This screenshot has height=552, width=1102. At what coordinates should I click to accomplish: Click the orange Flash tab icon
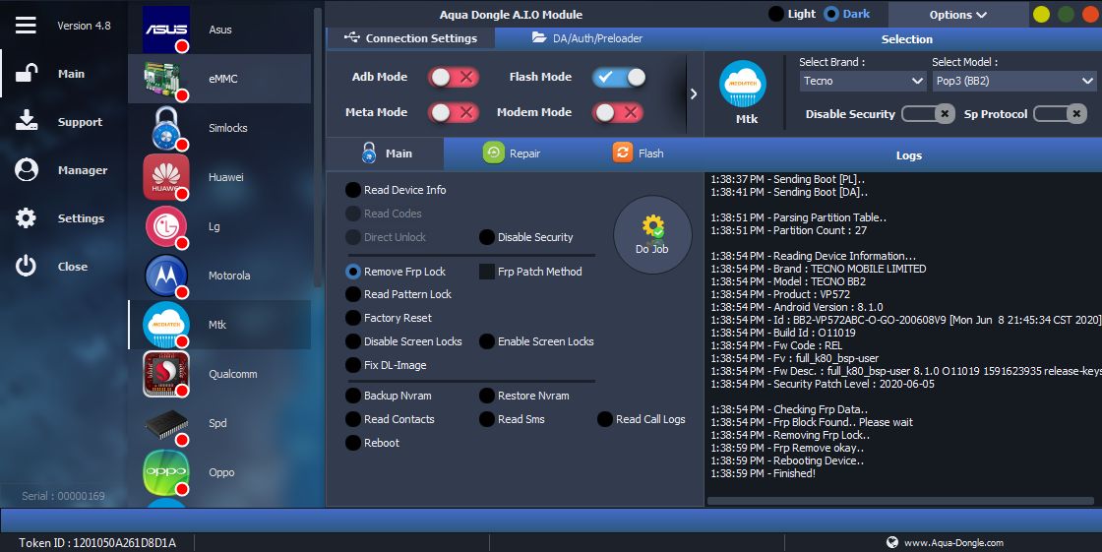622,152
